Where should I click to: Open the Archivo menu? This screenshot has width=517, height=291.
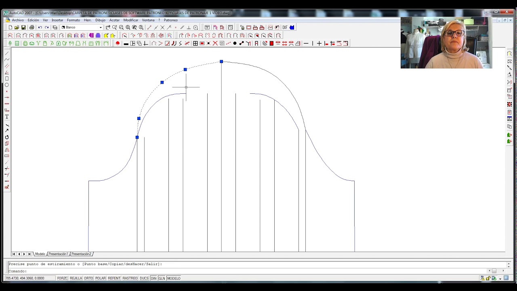(x=18, y=20)
